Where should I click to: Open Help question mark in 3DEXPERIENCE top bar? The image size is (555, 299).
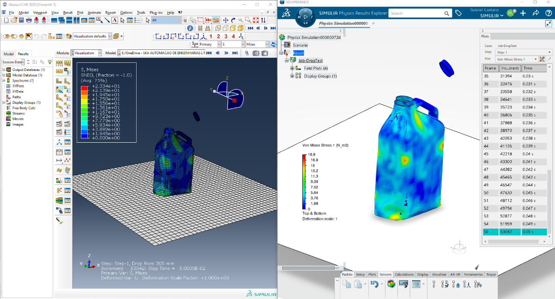[x=549, y=13]
